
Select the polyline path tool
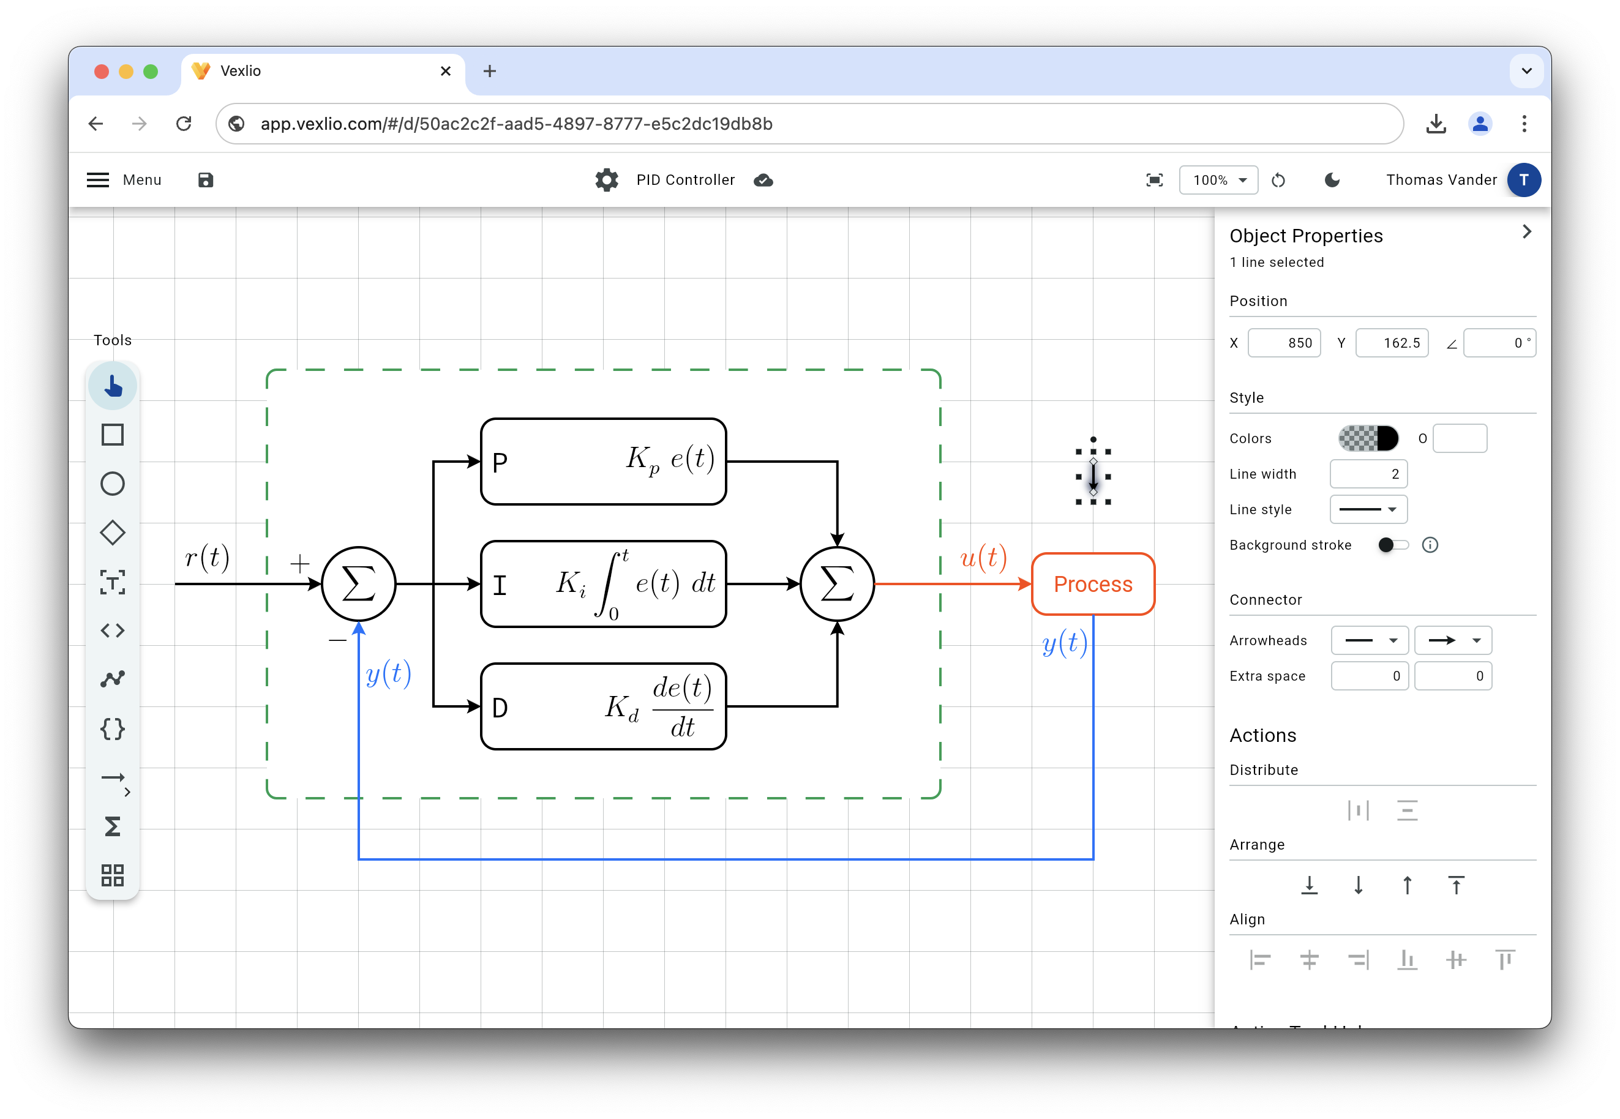(112, 679)
